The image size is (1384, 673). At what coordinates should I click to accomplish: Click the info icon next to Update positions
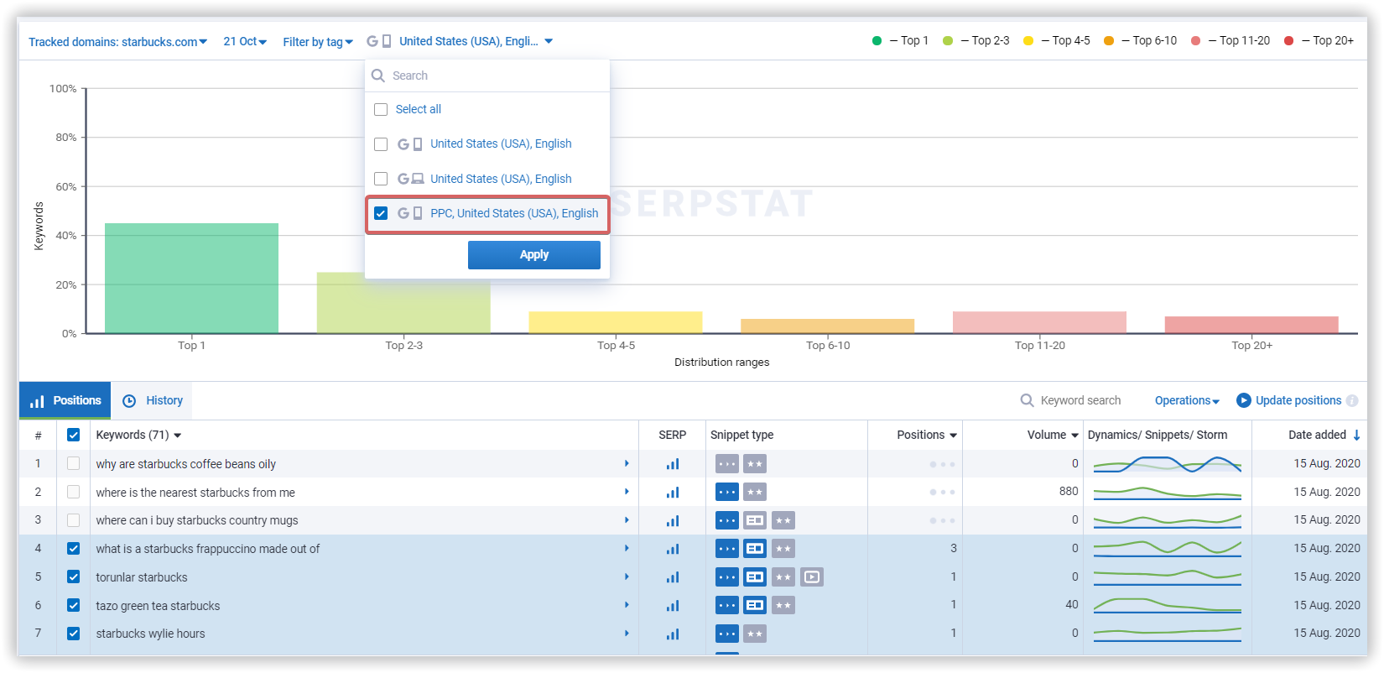point(1352,401)
